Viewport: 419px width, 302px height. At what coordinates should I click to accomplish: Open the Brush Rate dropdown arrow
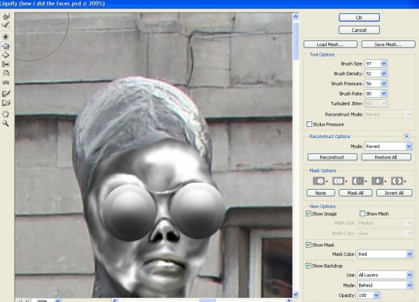(x=383, y=93)
